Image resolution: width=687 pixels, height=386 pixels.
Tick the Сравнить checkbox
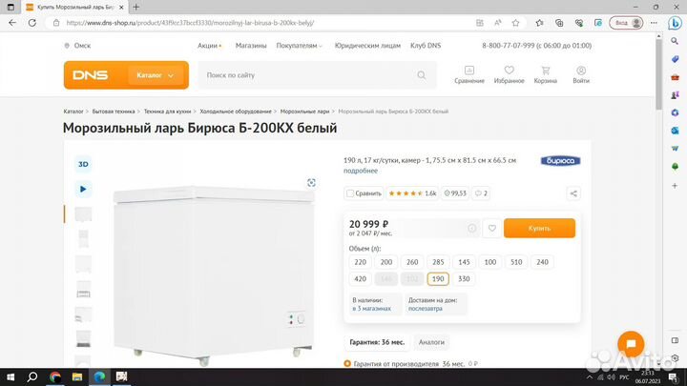(x=350, y=193)
